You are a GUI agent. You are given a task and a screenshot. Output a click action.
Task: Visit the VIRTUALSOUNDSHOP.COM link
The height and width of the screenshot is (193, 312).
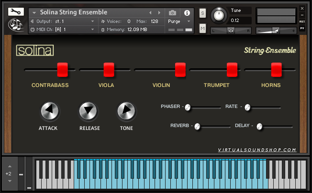(x=257, y=150)
